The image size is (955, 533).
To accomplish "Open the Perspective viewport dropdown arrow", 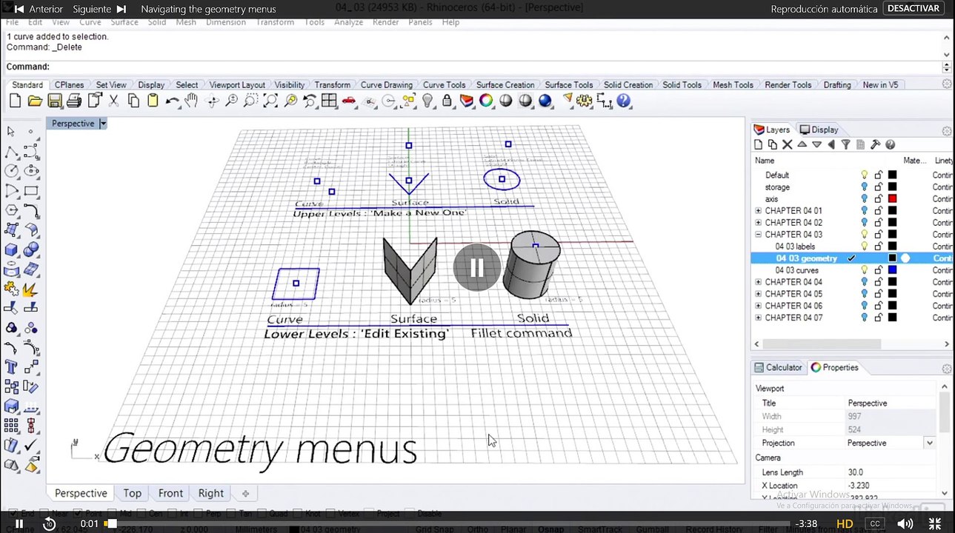I will 103,124.
